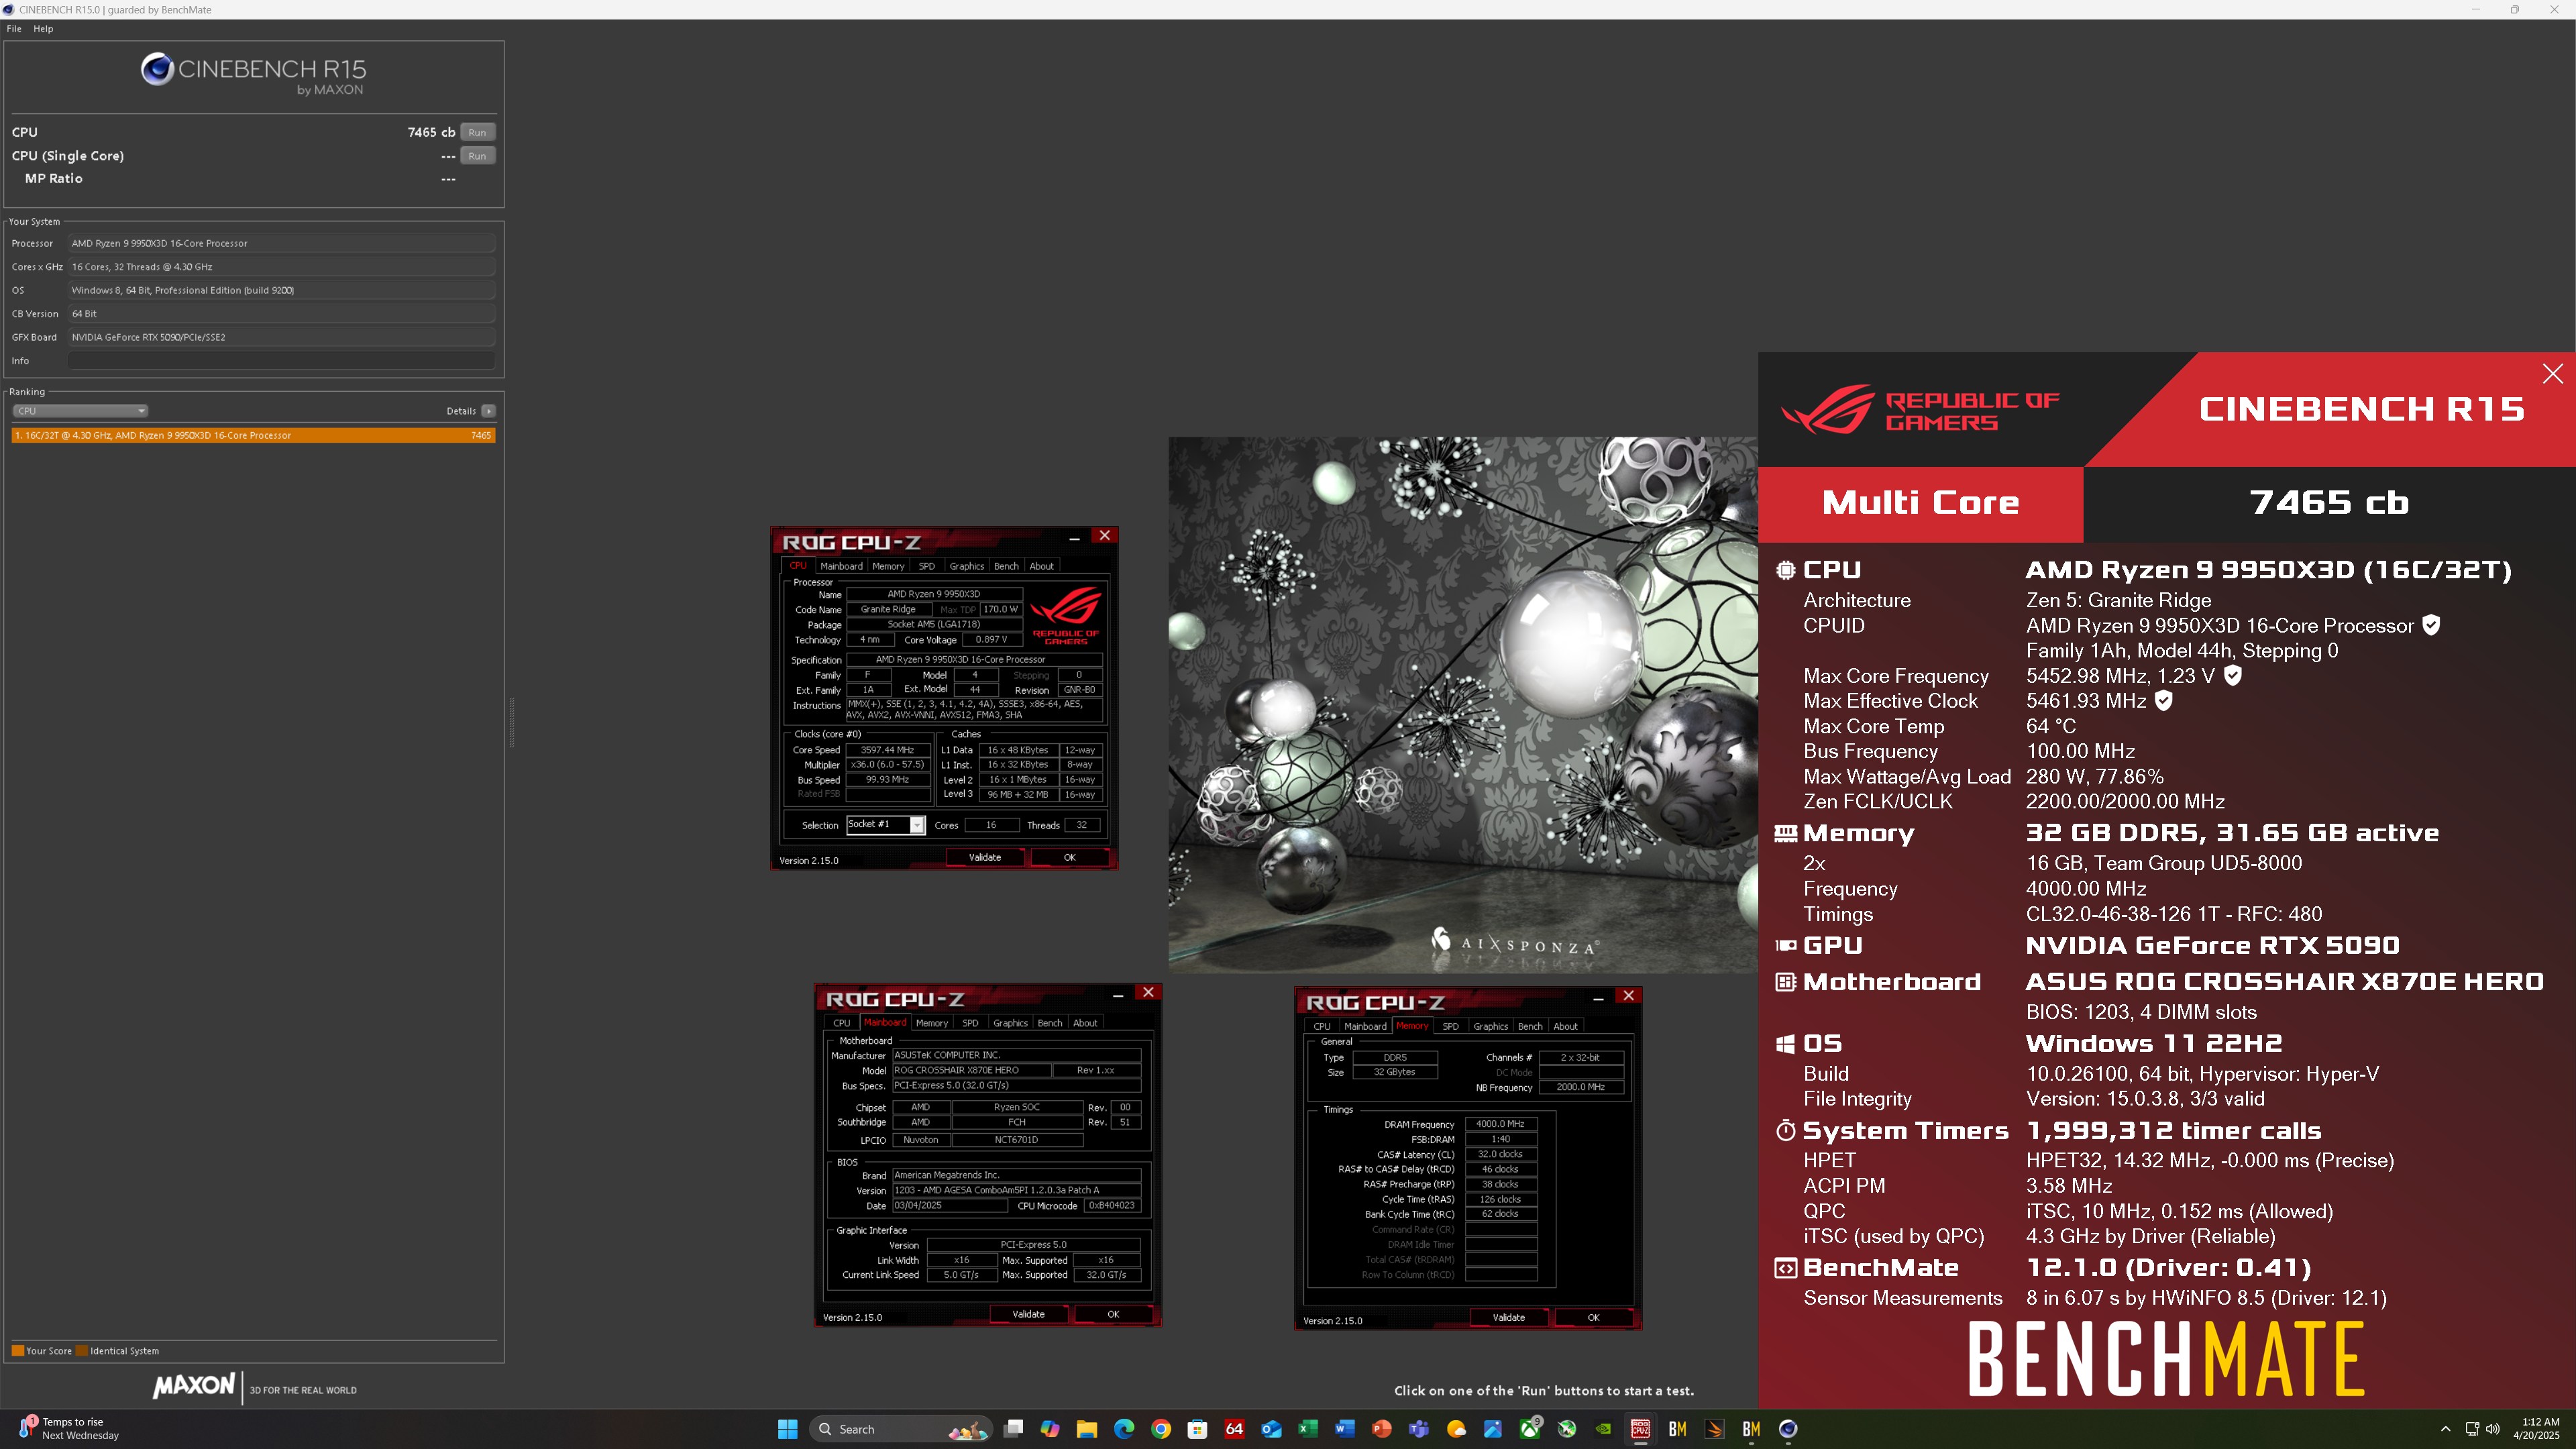Minimize the Motherboard CPU-Z window
This screenshot has height=1449, width=2576.
pos(1118,994)
